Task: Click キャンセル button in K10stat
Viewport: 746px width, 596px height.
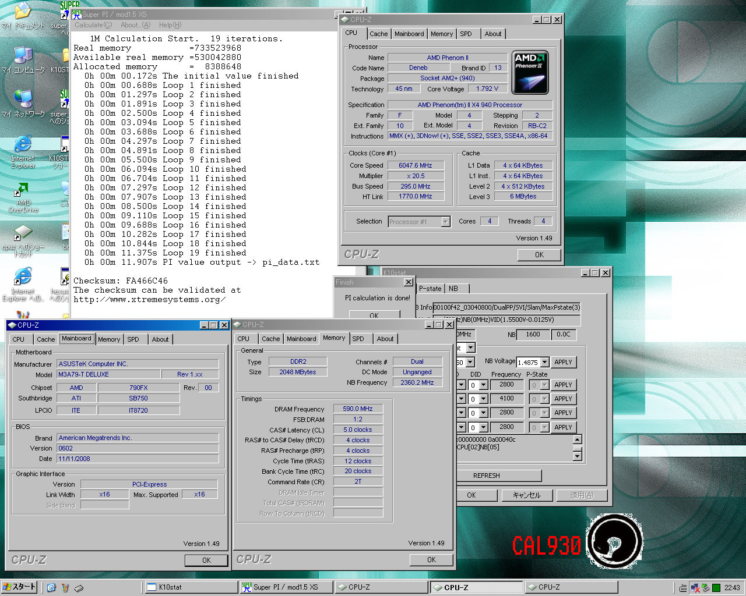Action: pyautogui.click(x=526, y=495)
